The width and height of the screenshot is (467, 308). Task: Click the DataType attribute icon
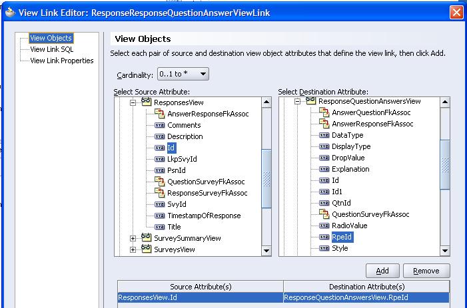click(324, 135)
